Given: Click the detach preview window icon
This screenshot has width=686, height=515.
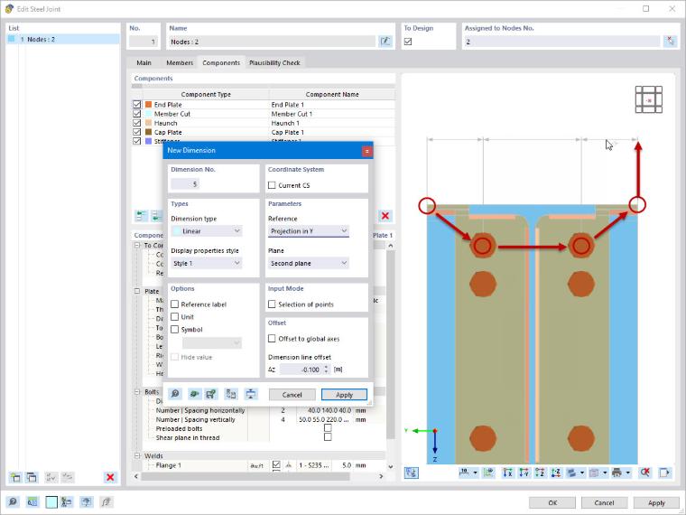Looking at the screenshot, I should pos(664,473).
